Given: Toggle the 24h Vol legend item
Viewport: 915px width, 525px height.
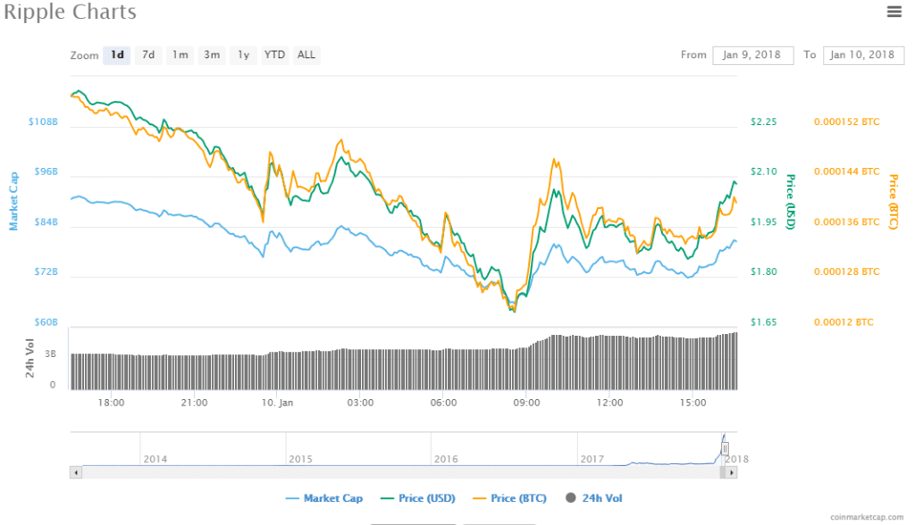Looking at the screenshot, I should [x=592, y=497].
